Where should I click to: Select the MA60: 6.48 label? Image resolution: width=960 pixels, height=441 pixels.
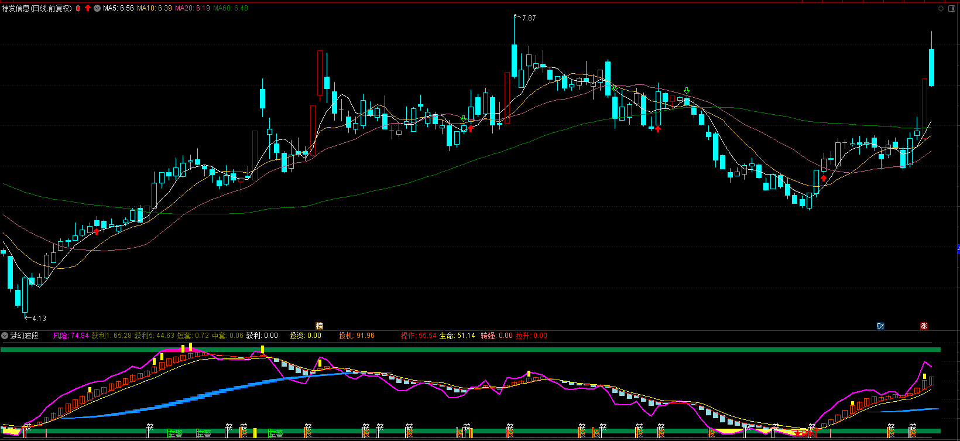click(231, 8)
